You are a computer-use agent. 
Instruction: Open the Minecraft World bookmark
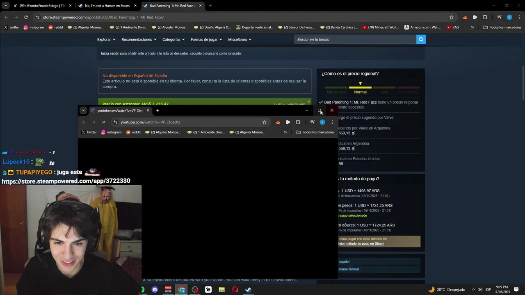[x=380, y=27]
